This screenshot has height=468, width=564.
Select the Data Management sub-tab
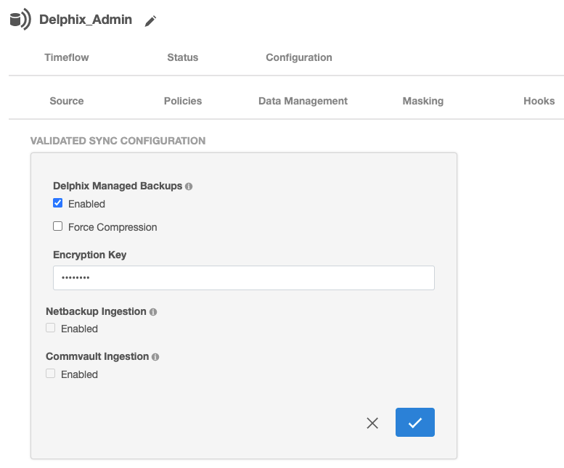[x=303, y=101]
